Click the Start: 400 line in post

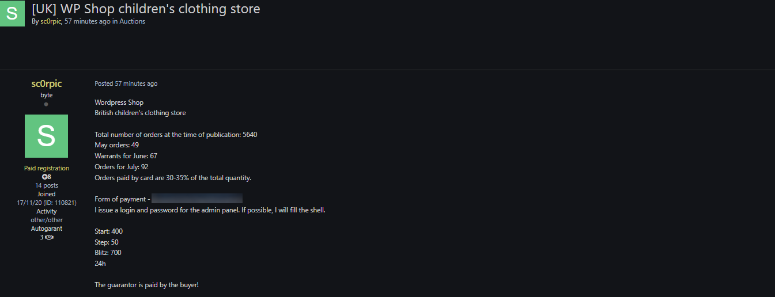pos(109,231)
